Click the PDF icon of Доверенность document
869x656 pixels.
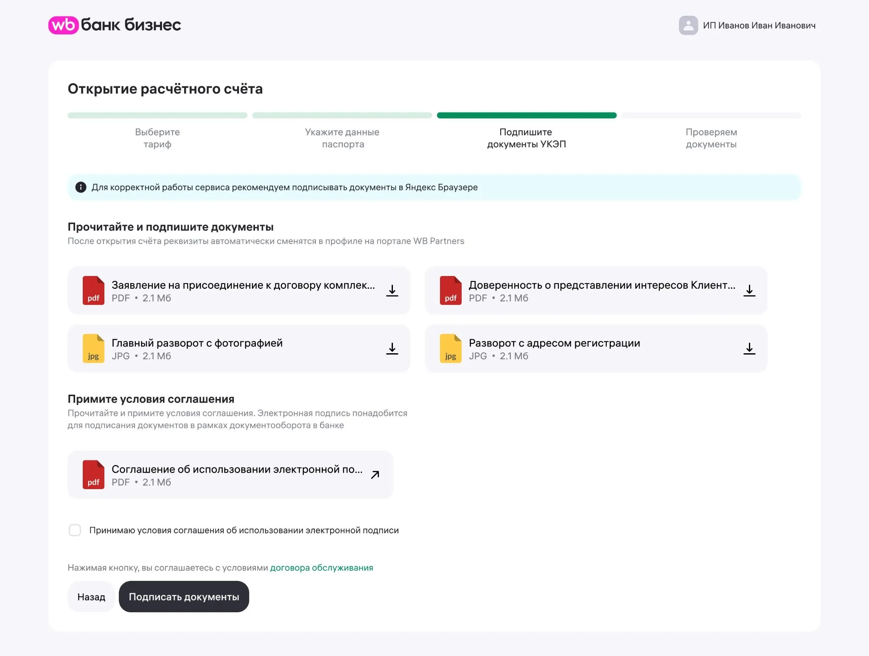click(451, 290)
